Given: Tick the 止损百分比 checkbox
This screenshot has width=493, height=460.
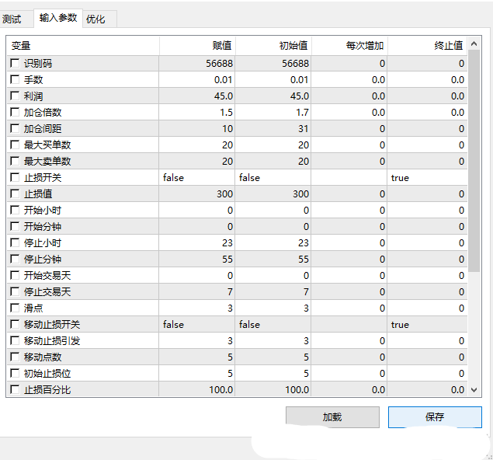Looking at the screenshot, I should click(16, 390).
